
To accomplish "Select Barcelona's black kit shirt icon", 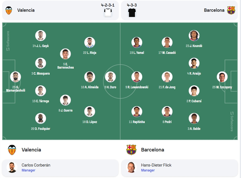I will 132,13.
